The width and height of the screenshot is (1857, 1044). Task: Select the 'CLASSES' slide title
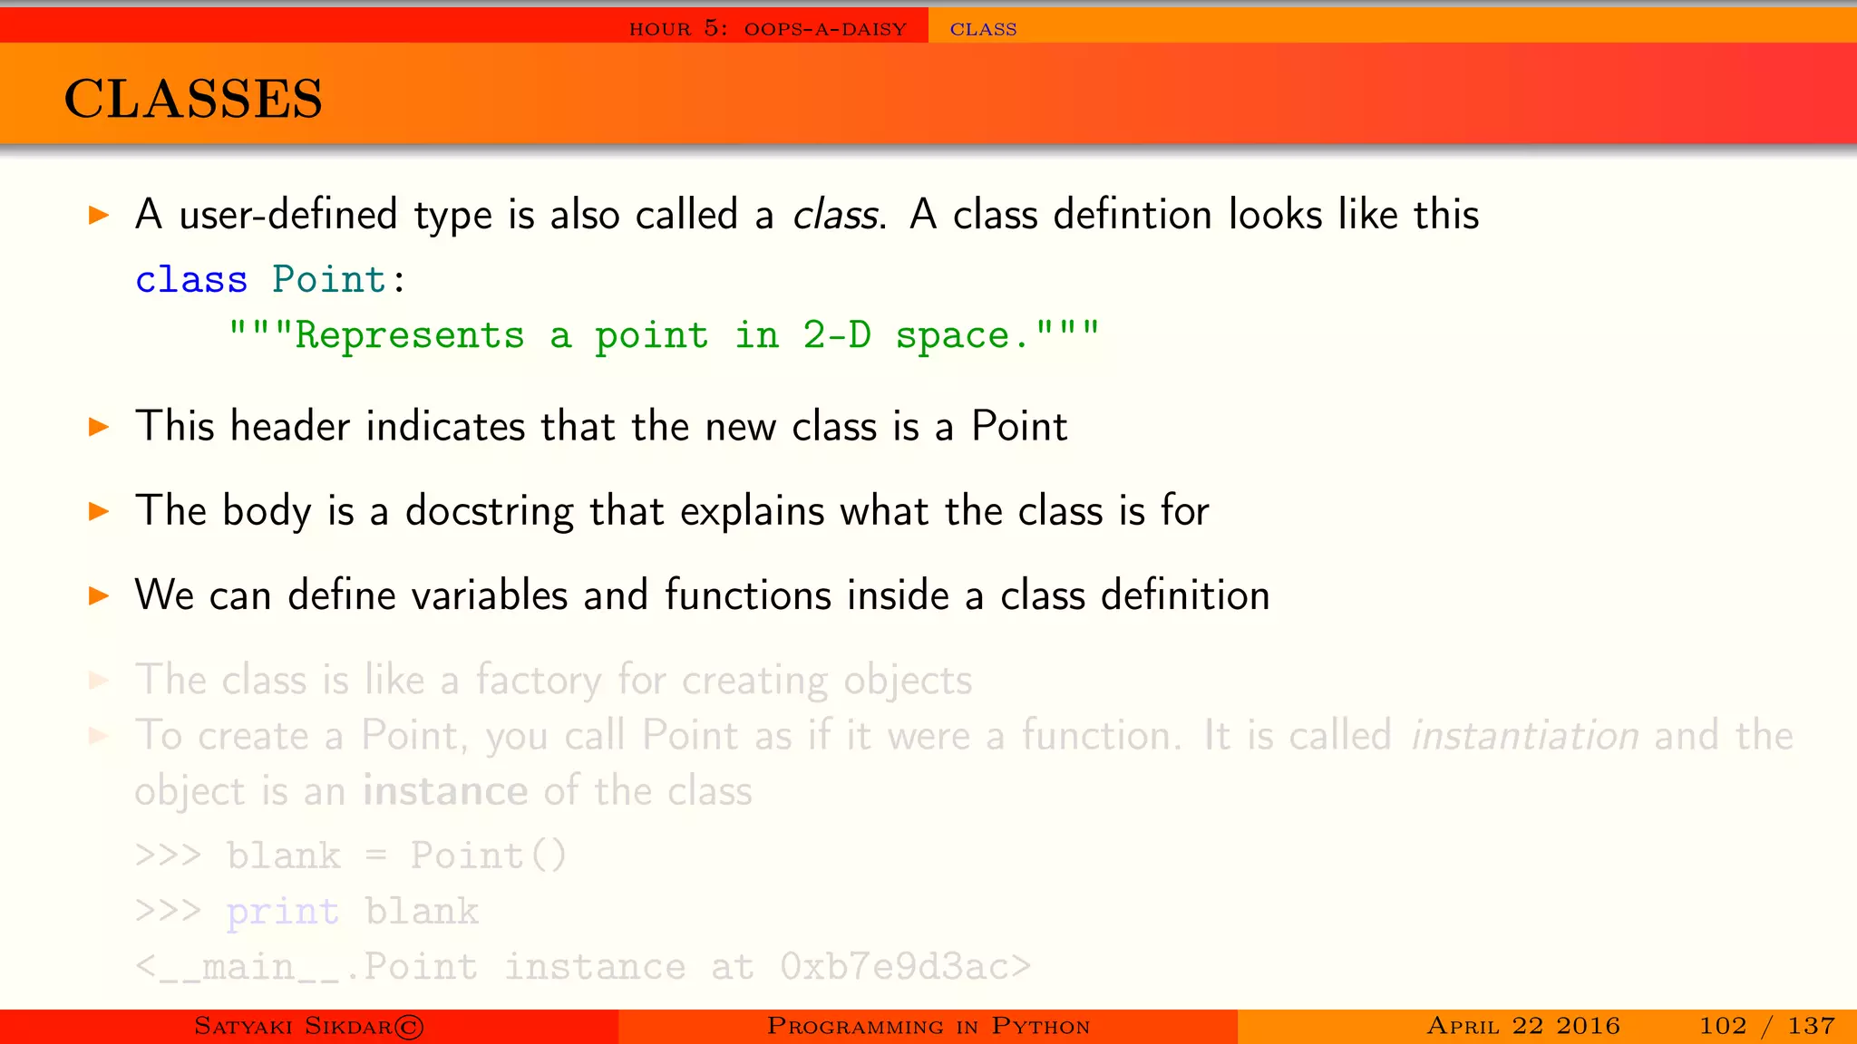(193, 98)
